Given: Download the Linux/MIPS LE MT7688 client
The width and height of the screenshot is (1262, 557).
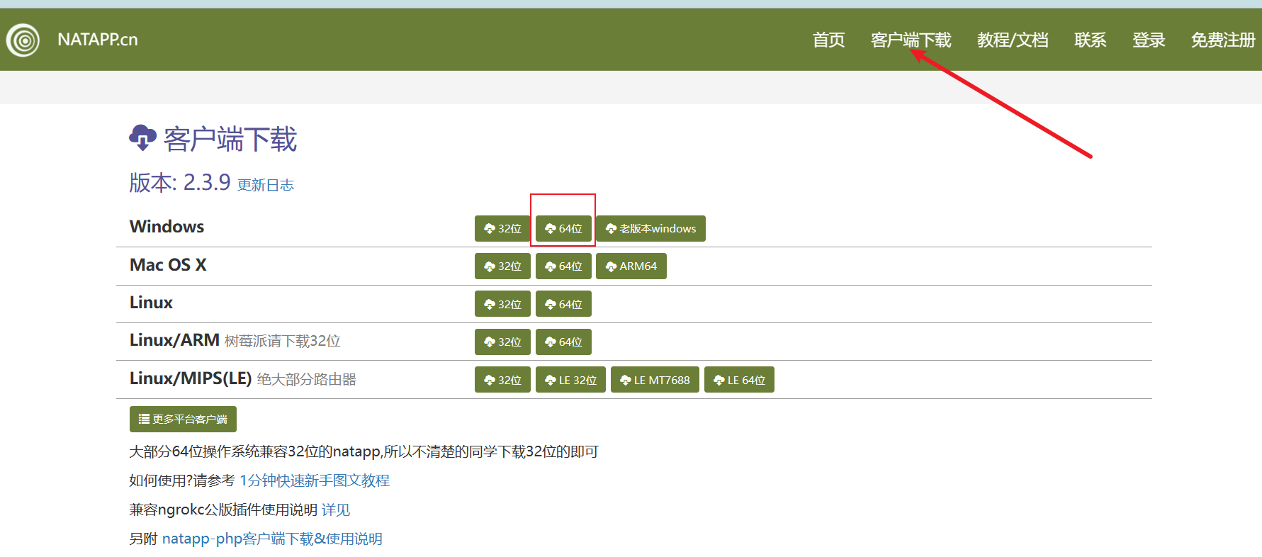Looking at the screenshot, I should [x=655, y=380].
